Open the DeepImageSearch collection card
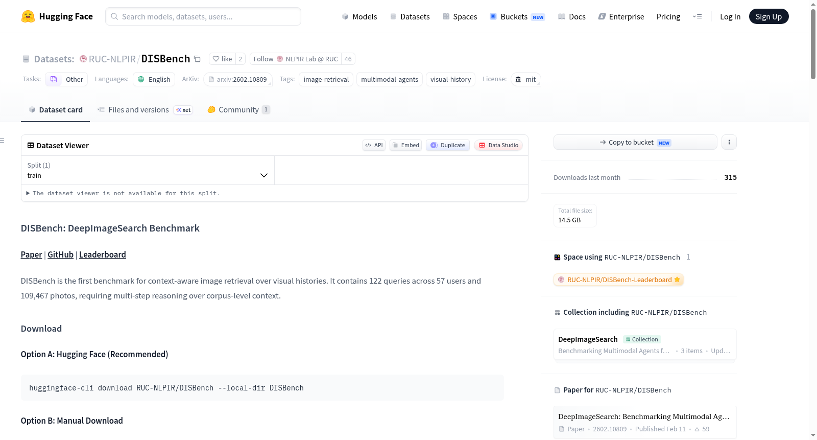The width and height of the screenshot is (817, 440). tap(645, 345)
